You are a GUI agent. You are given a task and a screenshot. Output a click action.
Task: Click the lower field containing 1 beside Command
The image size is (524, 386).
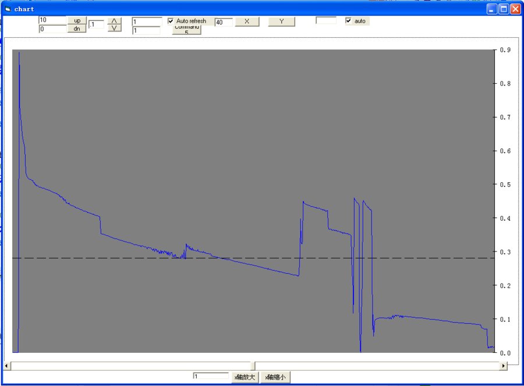point(146,30)
